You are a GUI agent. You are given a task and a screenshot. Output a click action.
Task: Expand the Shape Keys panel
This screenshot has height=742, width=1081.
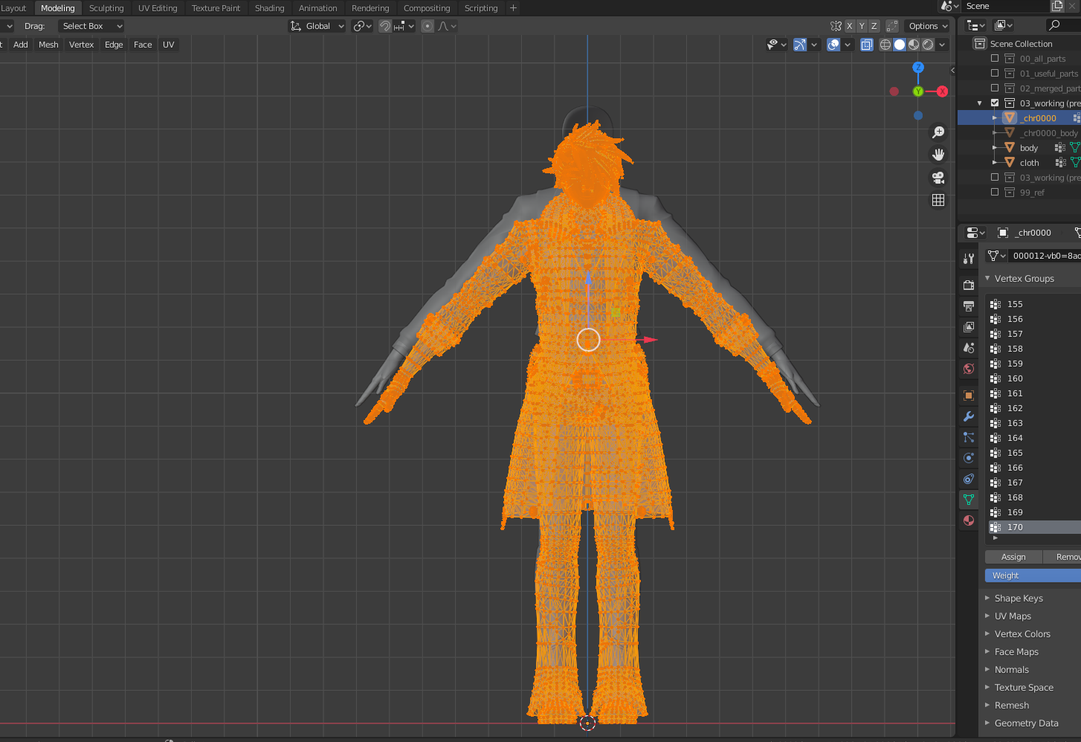[x=1018, y=599]
